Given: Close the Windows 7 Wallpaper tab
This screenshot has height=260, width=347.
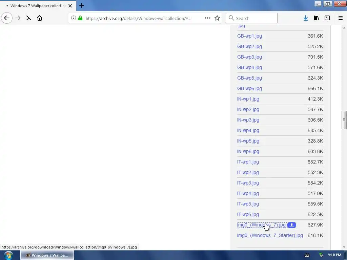Looking at the screenshot, I should (x=70, y=6).
